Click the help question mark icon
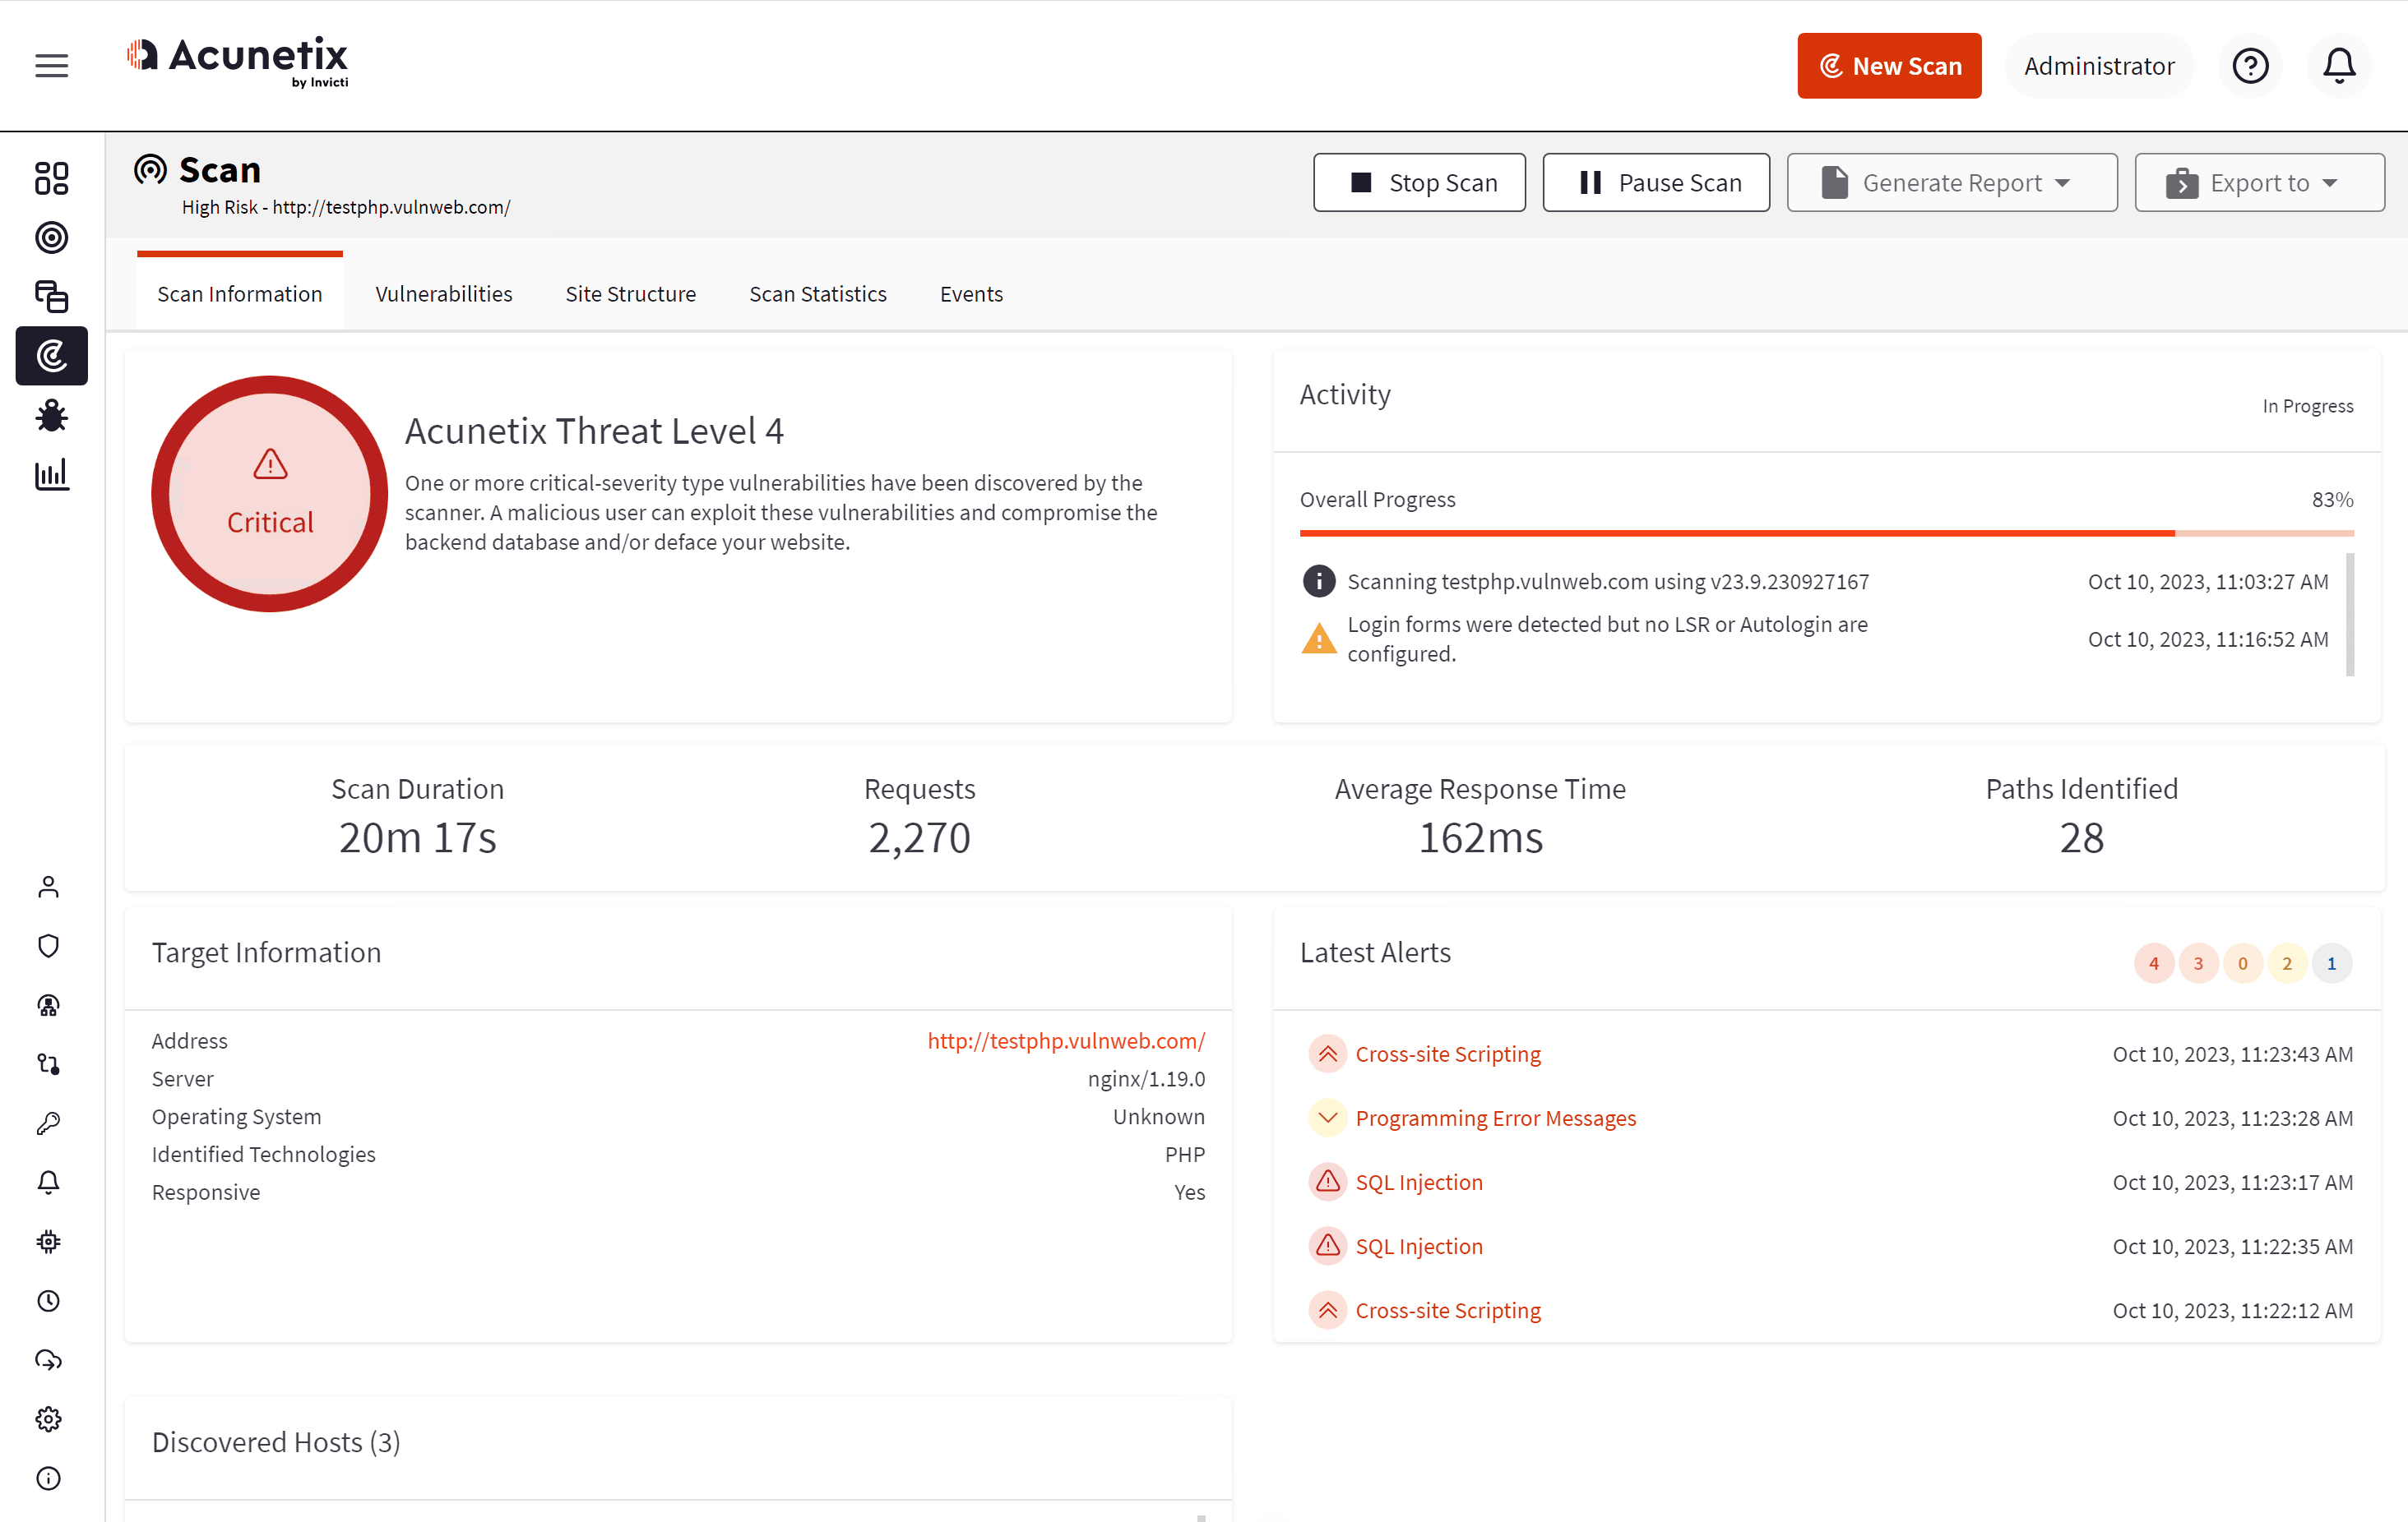This screenshot has height=1522, width=2408. coord(2250,66)
